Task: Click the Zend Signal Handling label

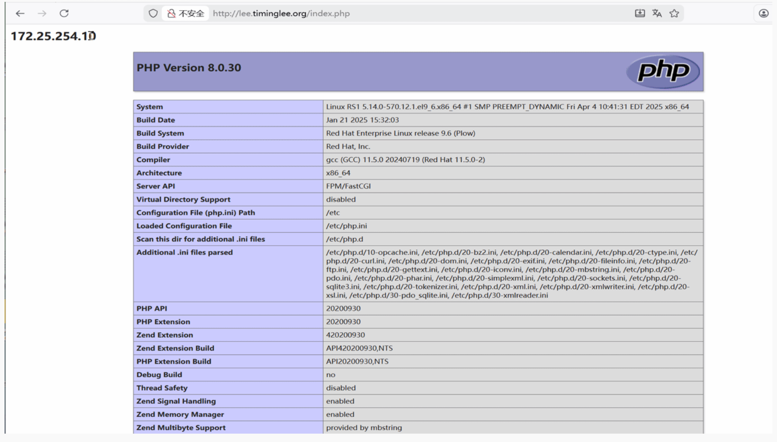Action: click(176, 402)
